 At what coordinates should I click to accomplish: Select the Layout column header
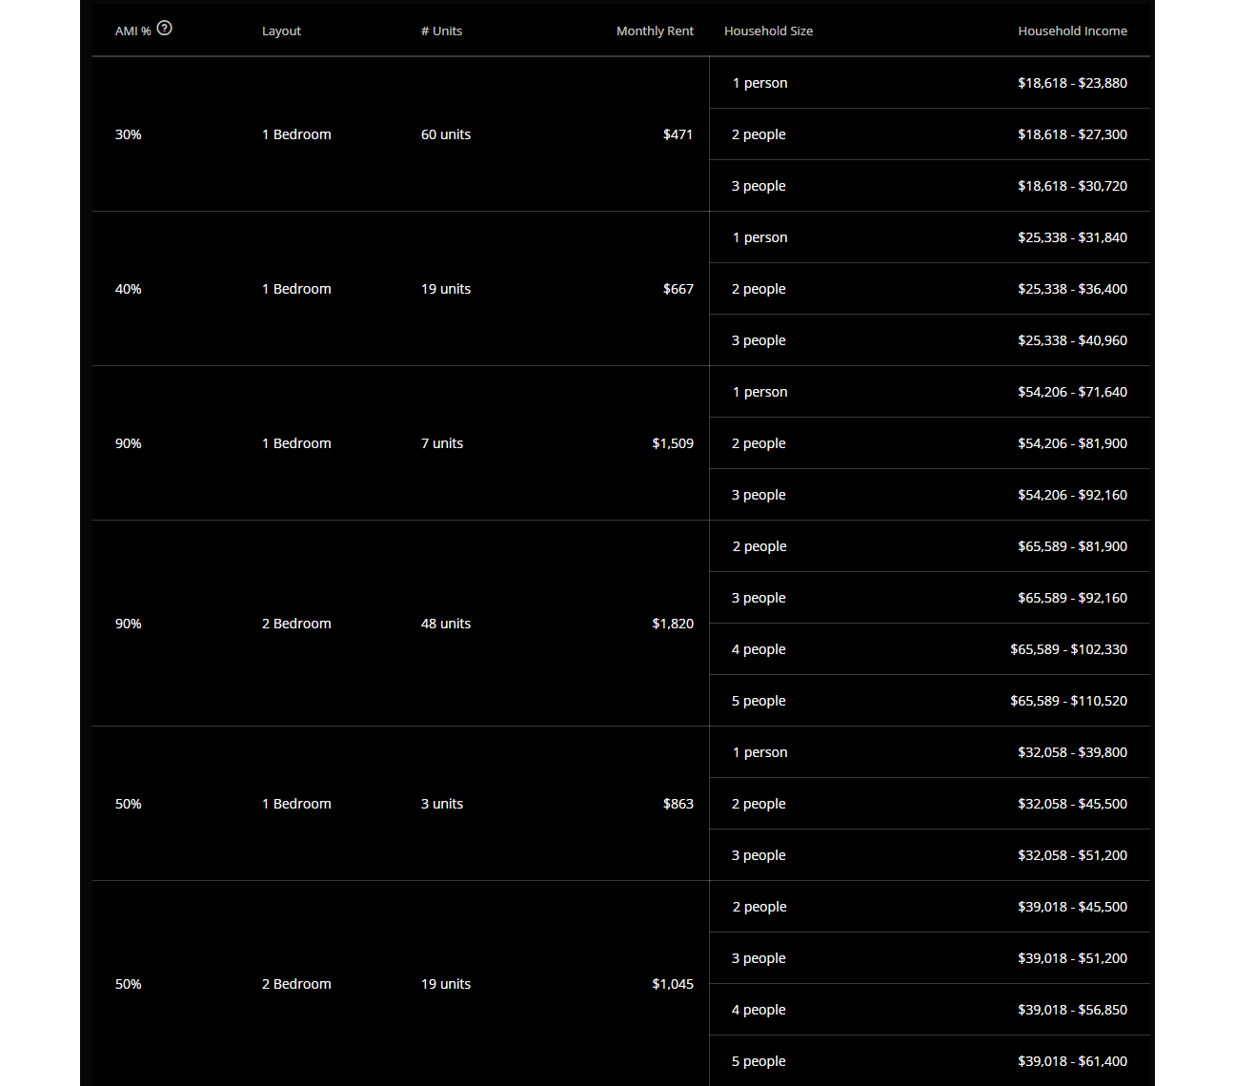pos(281,31)
